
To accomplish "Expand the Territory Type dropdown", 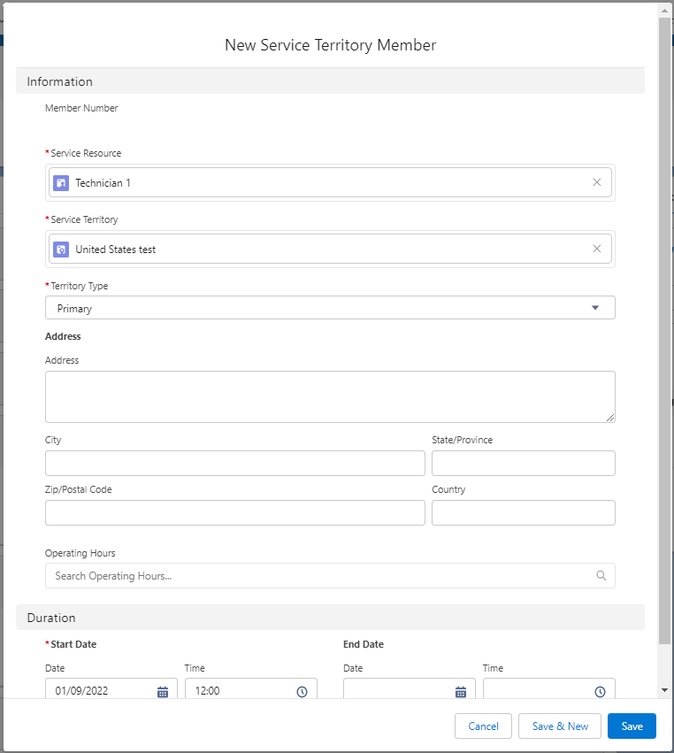I will coord(330,308).
